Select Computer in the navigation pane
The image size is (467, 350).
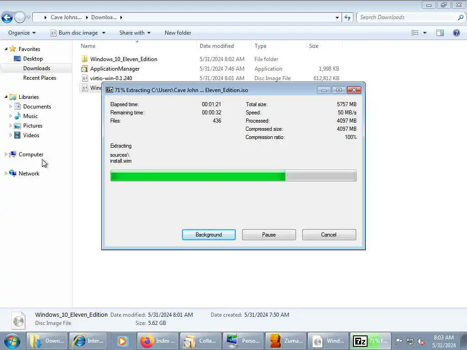pyautogui.click(x=31, y=154)
